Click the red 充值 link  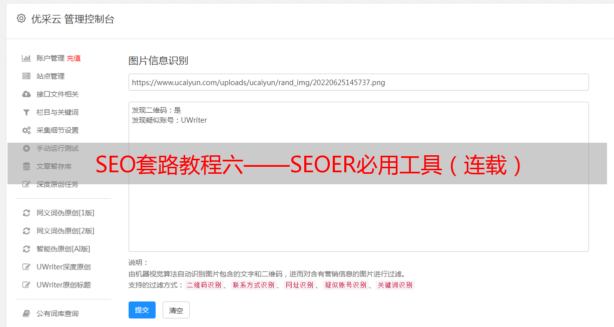tap(74, 58)
